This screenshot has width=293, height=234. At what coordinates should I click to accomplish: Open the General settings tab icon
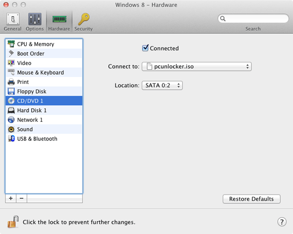click(x=13, y=19)
